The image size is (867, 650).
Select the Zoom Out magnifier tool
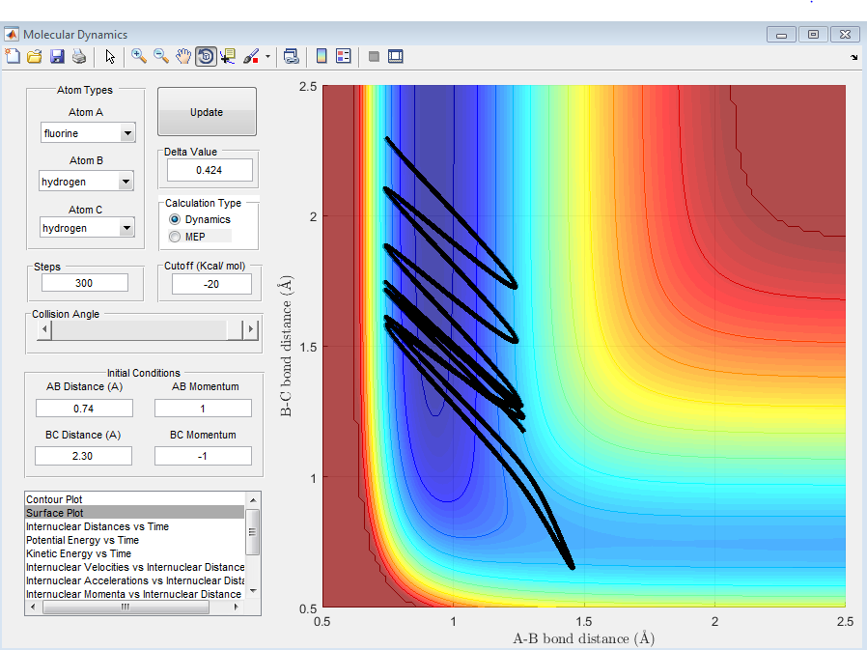161,57
